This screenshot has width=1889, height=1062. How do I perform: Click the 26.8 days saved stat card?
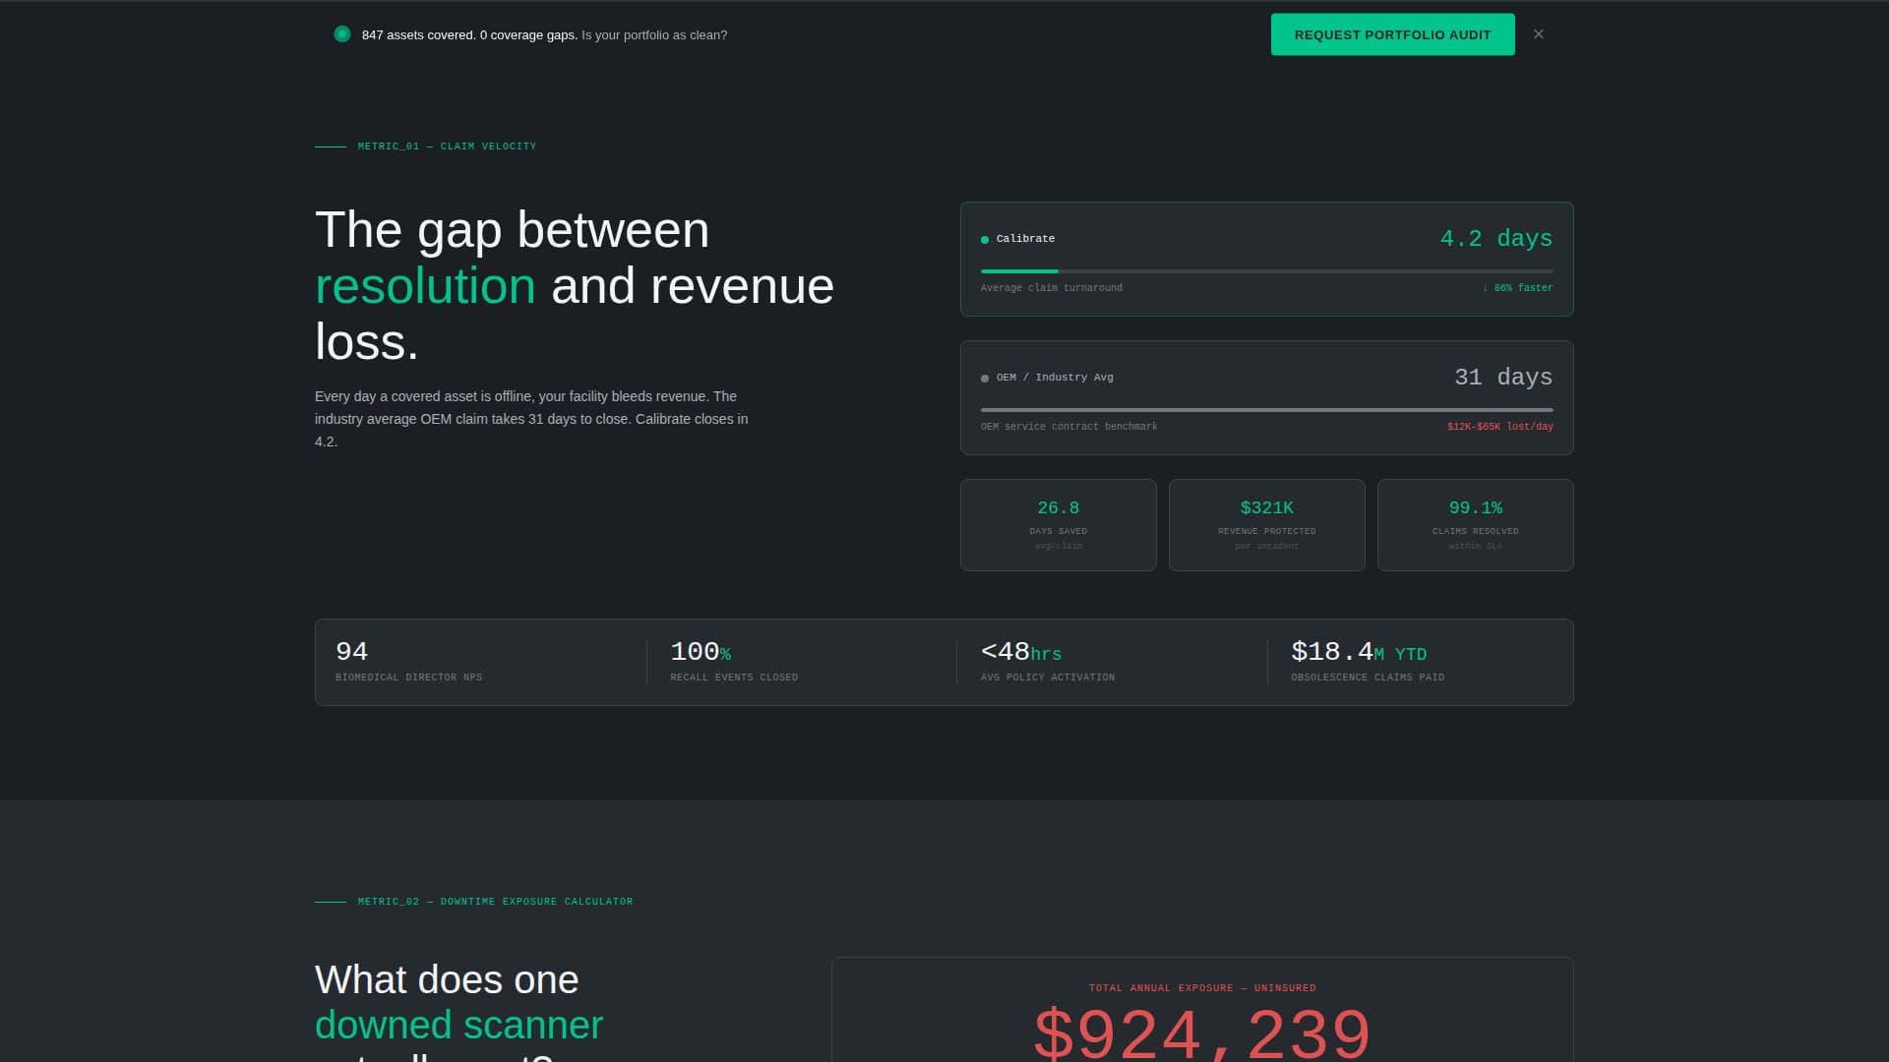point(1058,524)
